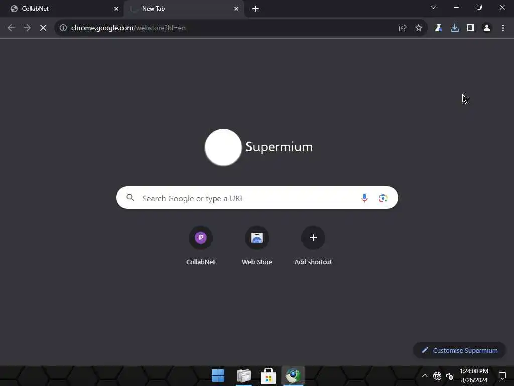The height and width of the screenshot is (386, 514).
Task: Click the Supermium logo circle
Action: pos(223,147)
